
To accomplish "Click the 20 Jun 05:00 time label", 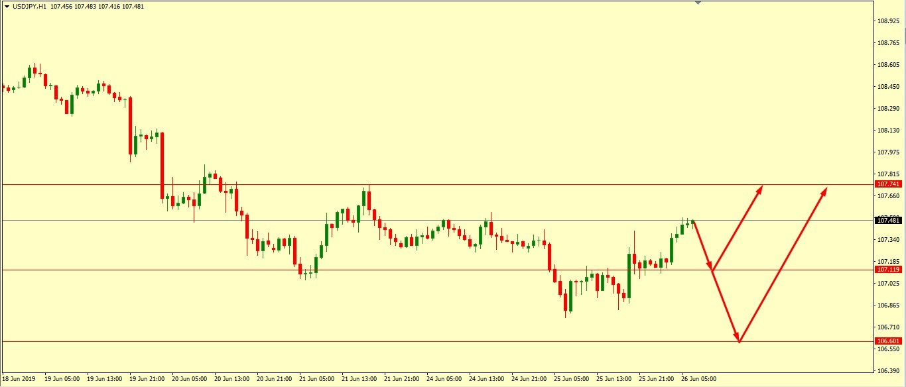I will click(190, 379).
